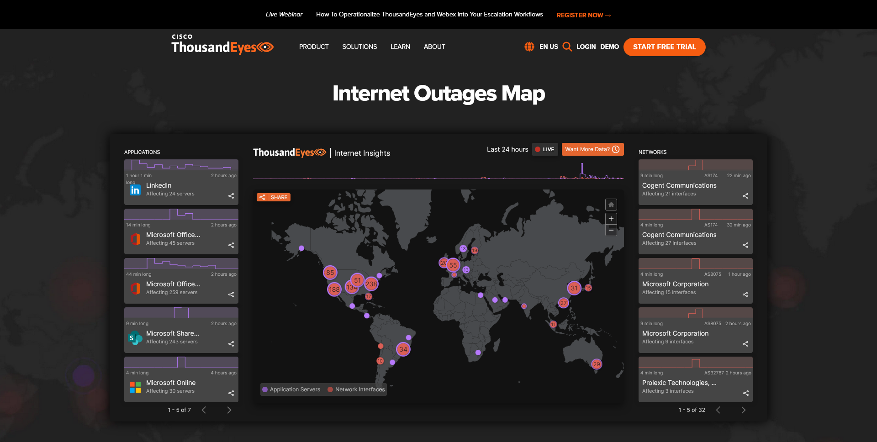Share the Prolexic Technologies card
Screen dimensions: 877x442
(745, 393)
